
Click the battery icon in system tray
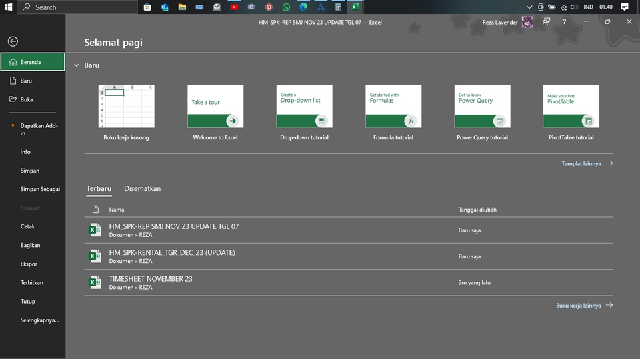tap(552, 7)
